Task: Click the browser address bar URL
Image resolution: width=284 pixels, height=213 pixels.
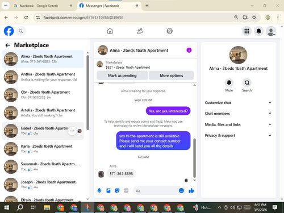Action: pos(83,18)
